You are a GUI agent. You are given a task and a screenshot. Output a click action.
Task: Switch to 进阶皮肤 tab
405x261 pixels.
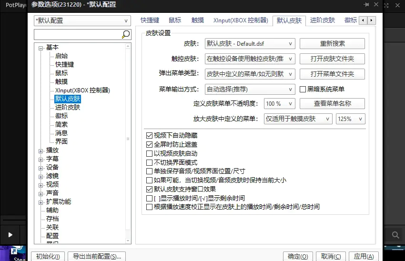pos(323,20)
